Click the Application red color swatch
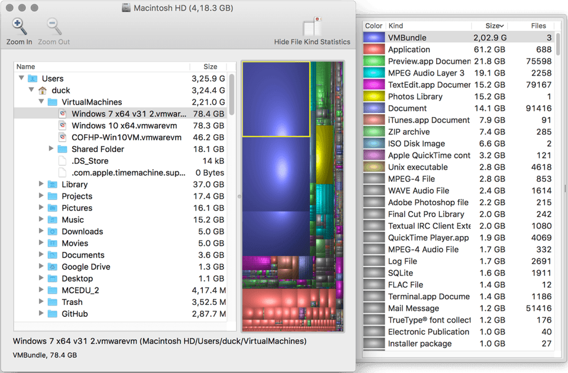 point(374,50)
